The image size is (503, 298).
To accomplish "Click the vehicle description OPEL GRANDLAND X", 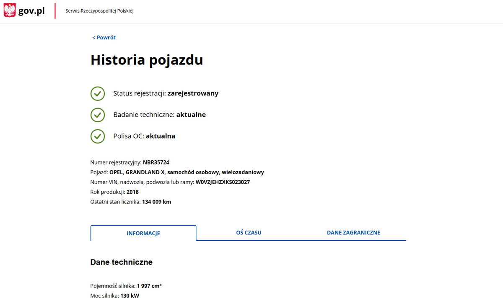I will point(187,172).
